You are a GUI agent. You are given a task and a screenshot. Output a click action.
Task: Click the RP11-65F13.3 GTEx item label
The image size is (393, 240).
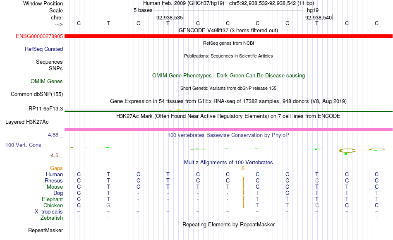point(46,108)
